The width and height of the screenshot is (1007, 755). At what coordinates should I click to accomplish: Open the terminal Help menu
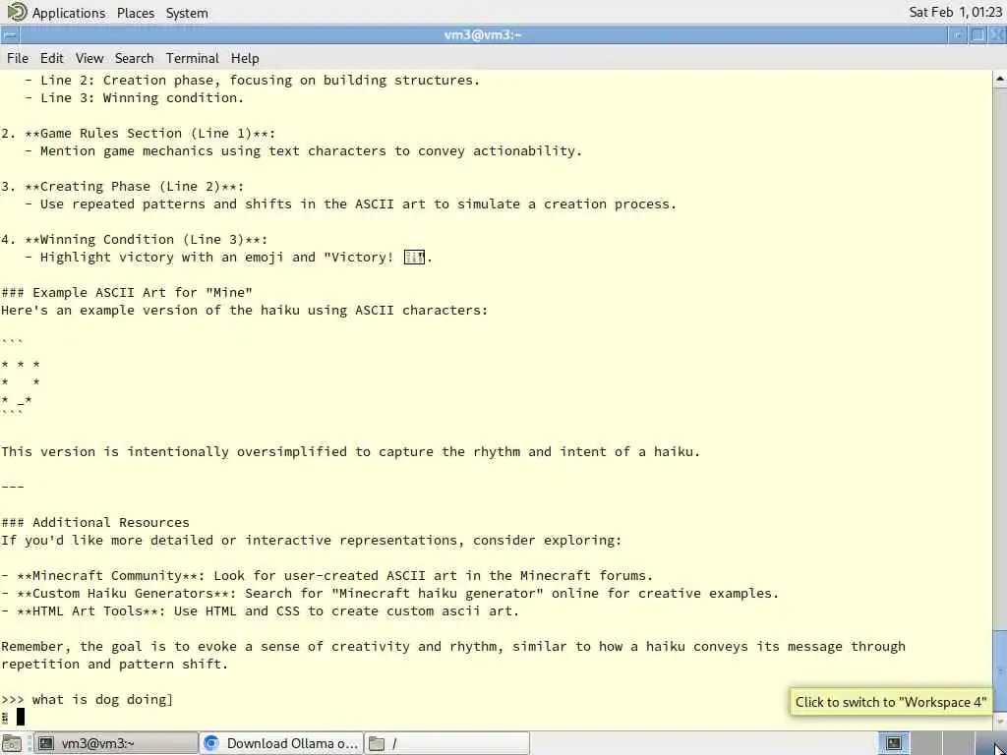click(x=245, y=58)
